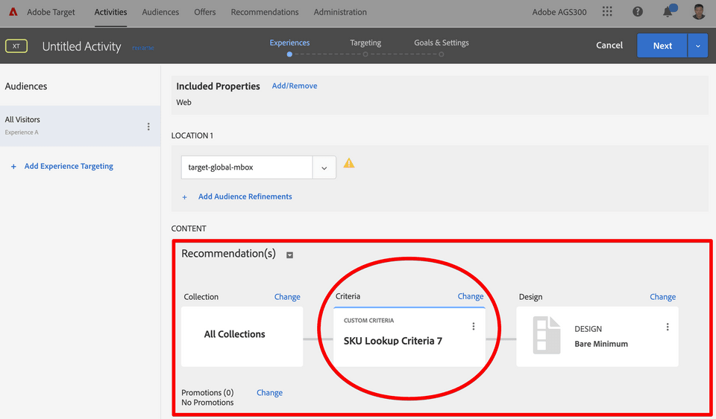Click Change link for Promotions
Screen dimensions: 716x419
(x=269, y=393)
